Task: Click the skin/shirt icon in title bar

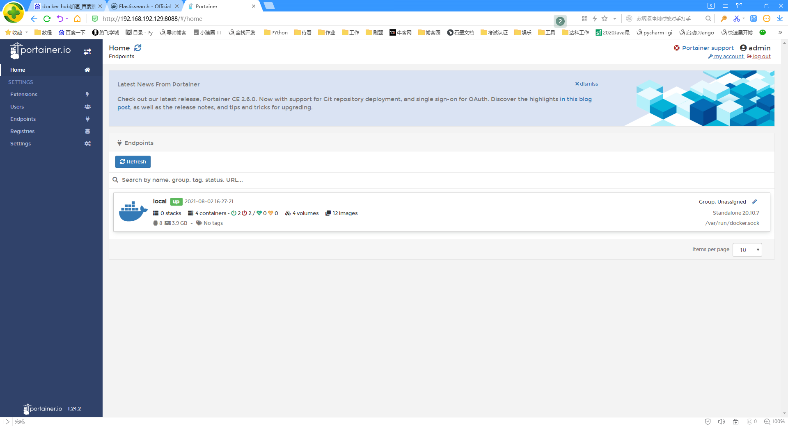Action: 739,6
